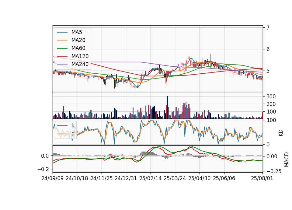The image size is (292, 210).
Task: Click the MA240 legend label
Action: point(80,64)
